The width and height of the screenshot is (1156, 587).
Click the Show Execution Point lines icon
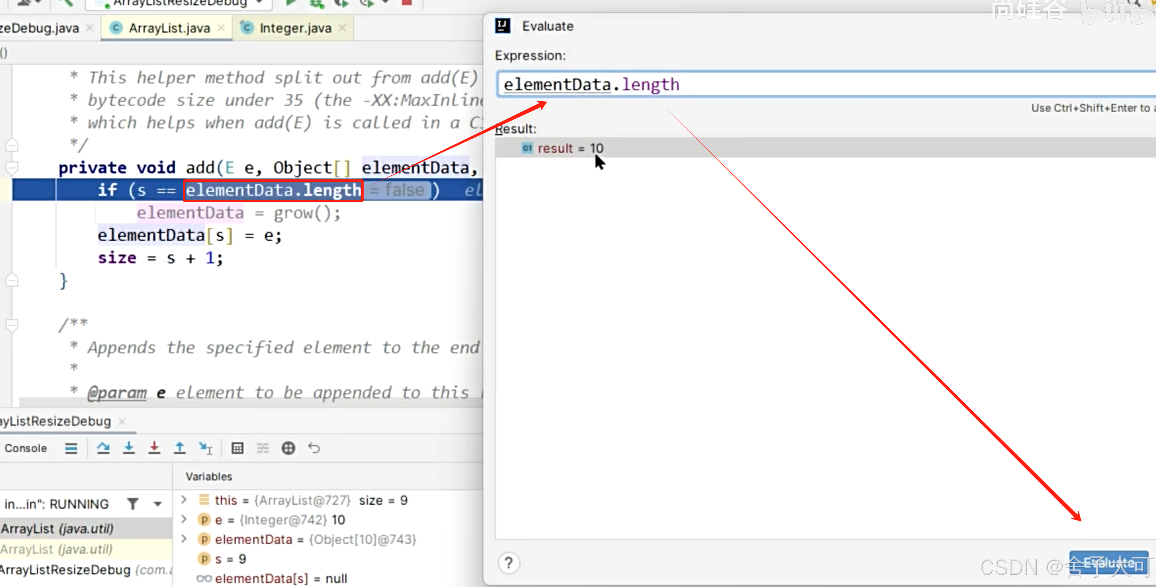71,448
